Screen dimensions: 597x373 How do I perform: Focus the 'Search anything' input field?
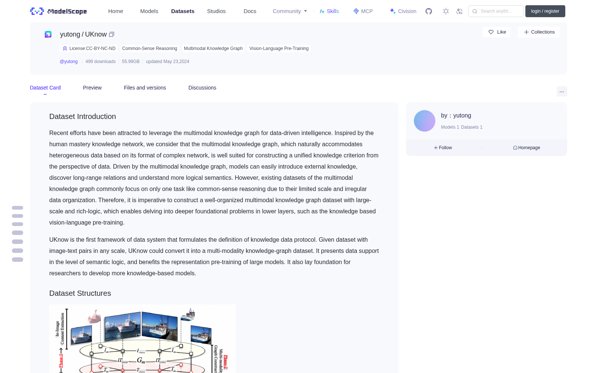click(496, 11)
